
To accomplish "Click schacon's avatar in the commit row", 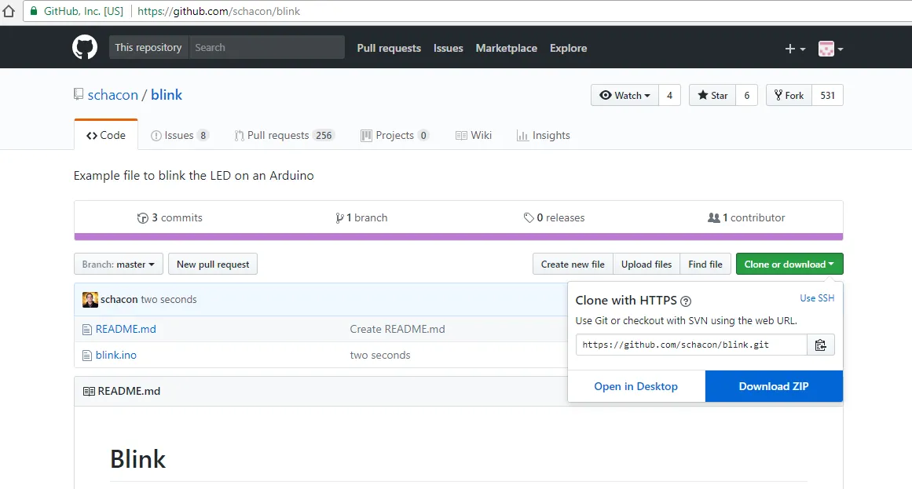I will [x=90, y=300].
